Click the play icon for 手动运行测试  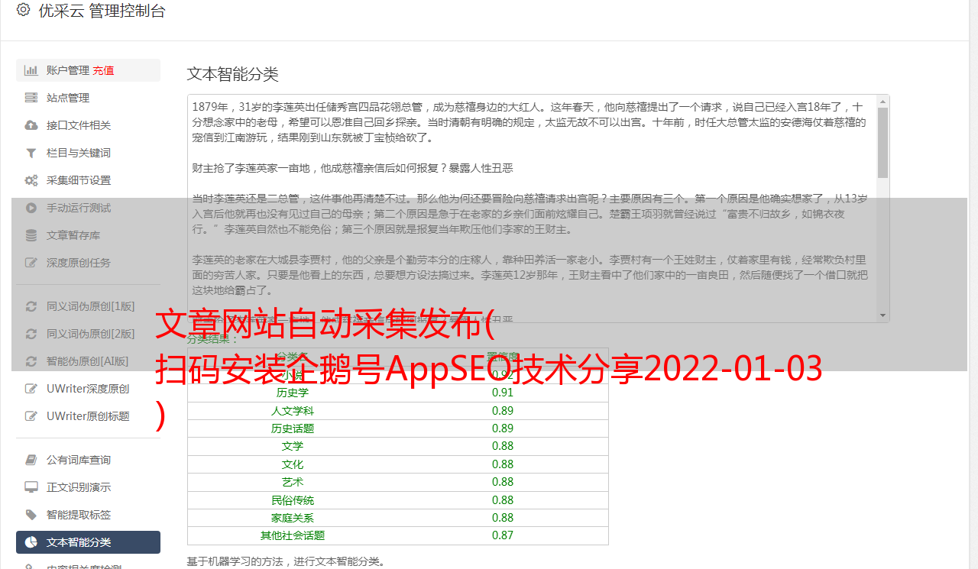[31, 208]
